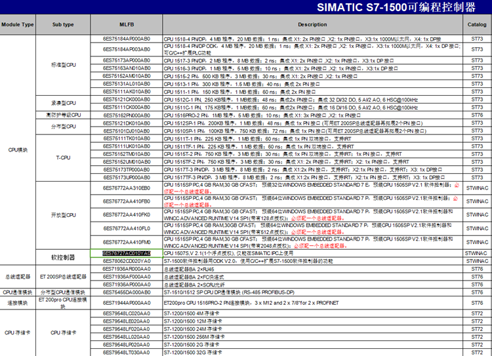Click ST72 catalog cell in the 6ES79548LC020AA0 row

coord(477,313)
